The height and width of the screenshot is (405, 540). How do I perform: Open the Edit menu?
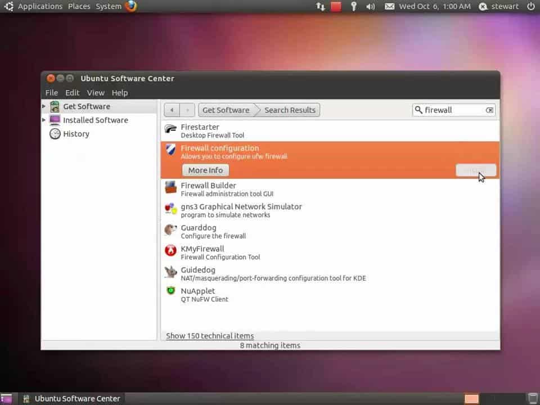point(73,93)
